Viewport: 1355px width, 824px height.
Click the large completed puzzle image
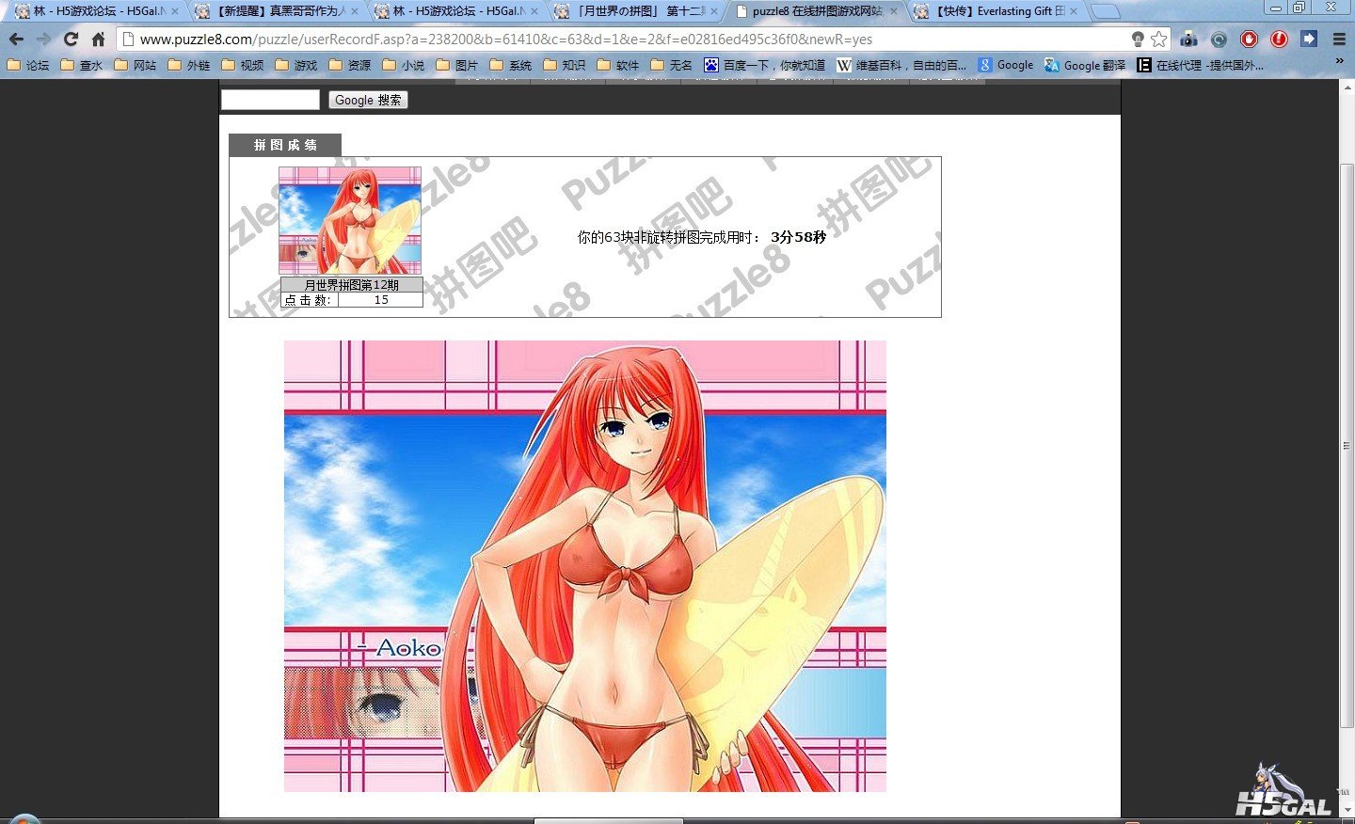point(585,566)
